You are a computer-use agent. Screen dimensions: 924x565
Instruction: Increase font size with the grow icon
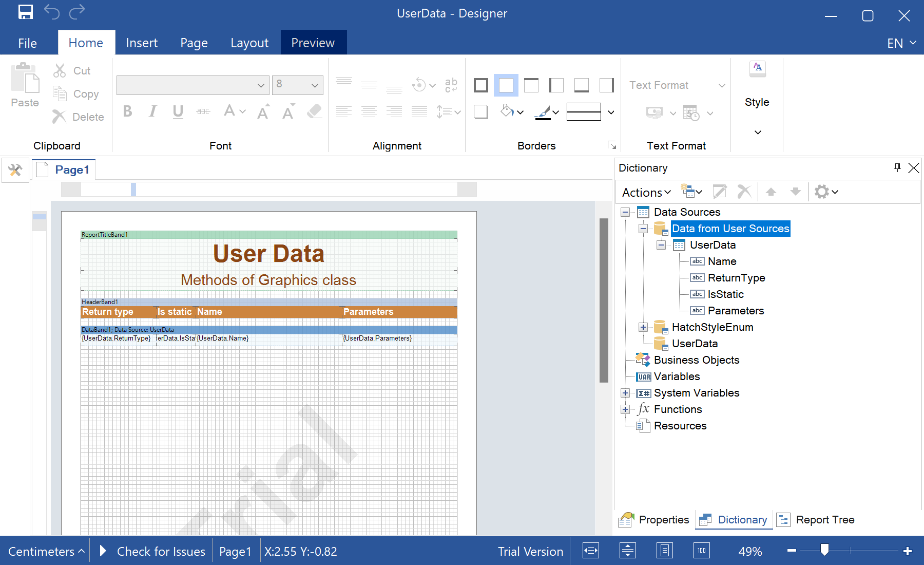pyautogui.click(x=263, y=111)
